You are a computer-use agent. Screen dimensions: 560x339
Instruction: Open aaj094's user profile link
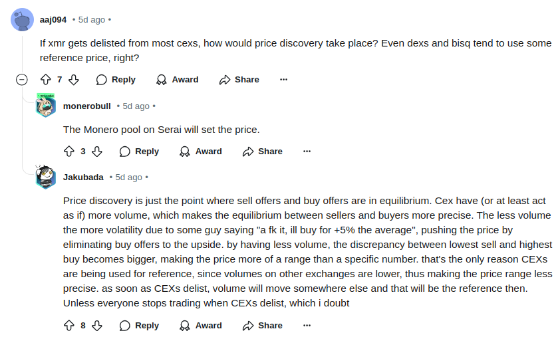(x=53, y=19)
